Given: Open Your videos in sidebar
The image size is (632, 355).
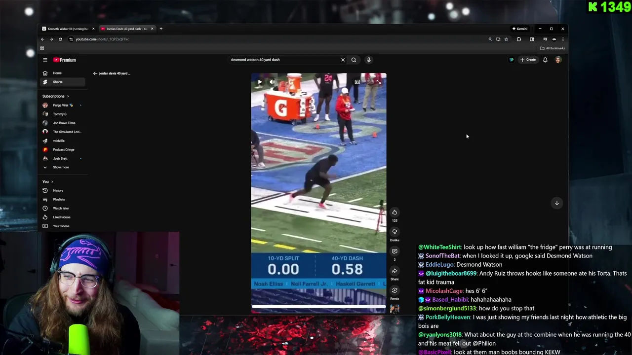Looking at the screenshot, I should pos(62,226).
